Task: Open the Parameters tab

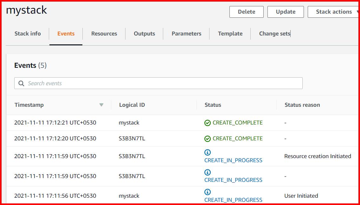Action: [x=186, y=34]
